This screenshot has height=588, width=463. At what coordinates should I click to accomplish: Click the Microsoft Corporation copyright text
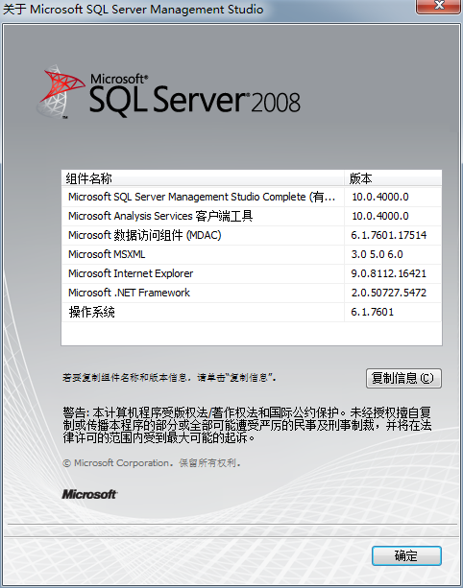[x=152, y=463]
